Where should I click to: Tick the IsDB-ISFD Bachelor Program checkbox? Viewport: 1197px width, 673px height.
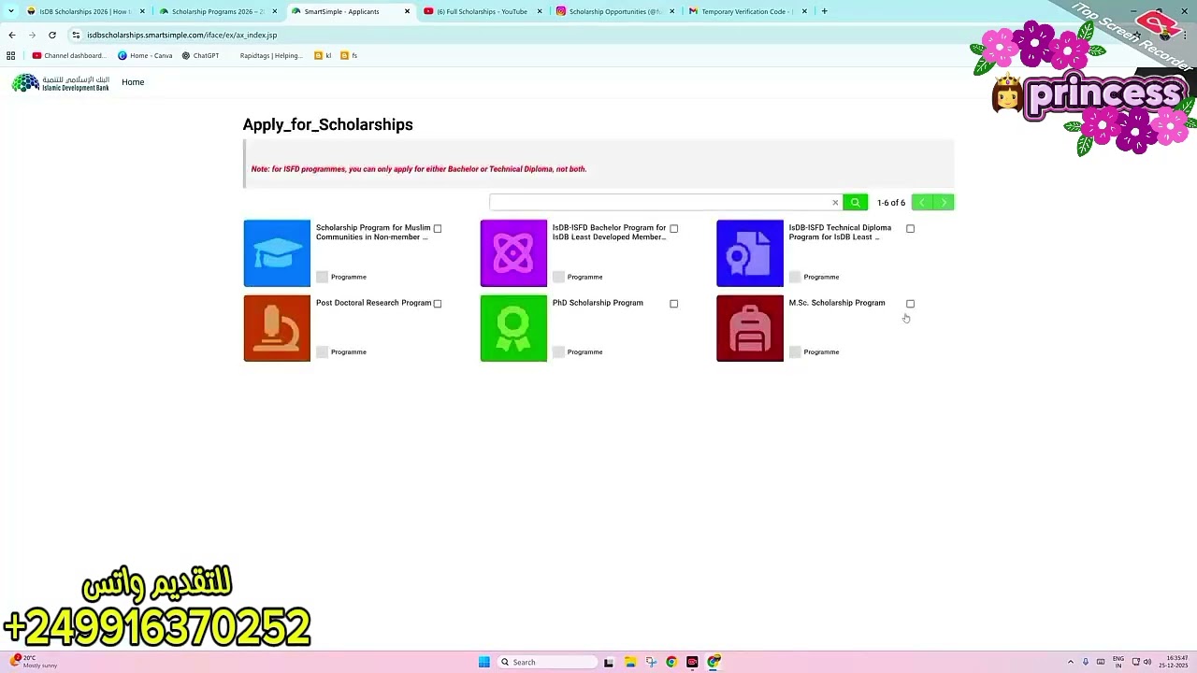pyautogui.click(x=673, y=229)
